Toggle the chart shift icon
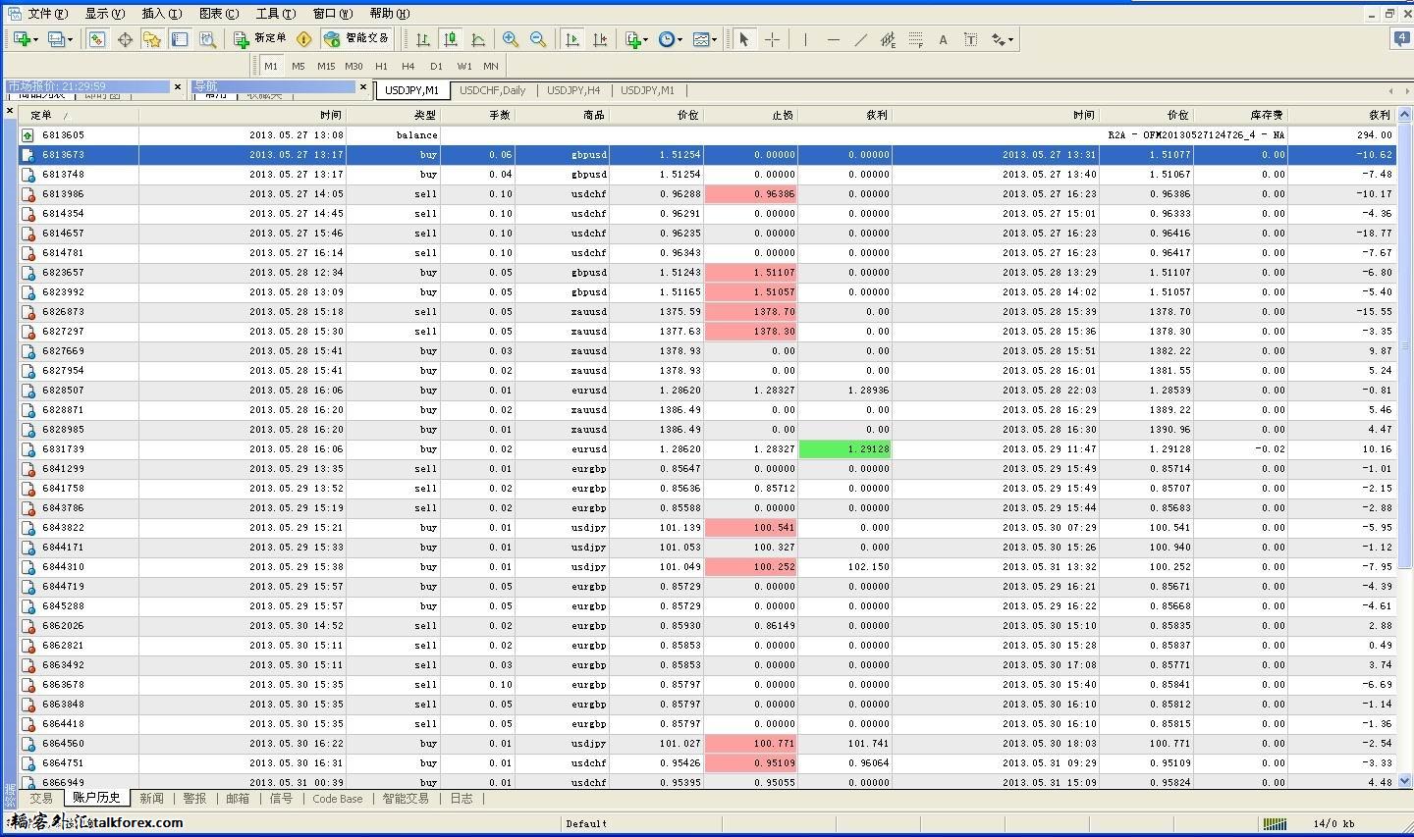Viewport: 1414px width, 837px height. tap(600, 39)
